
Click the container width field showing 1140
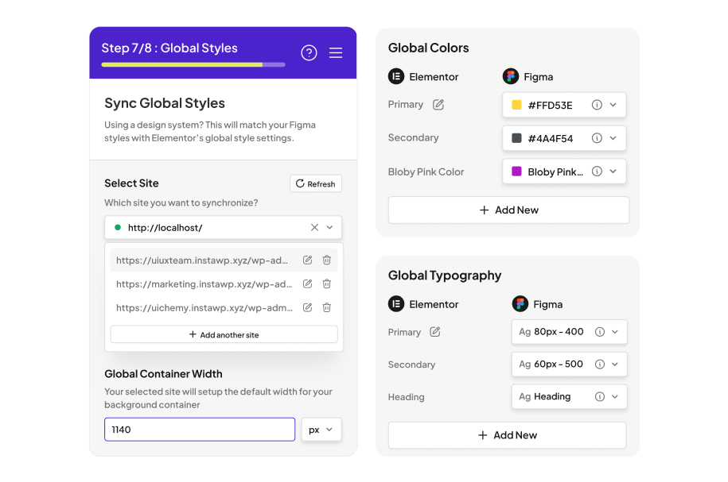pyautogui.click(x=200, y=430)
